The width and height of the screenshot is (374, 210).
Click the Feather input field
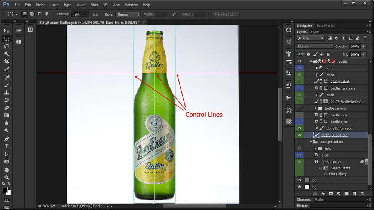click(80, 14)
